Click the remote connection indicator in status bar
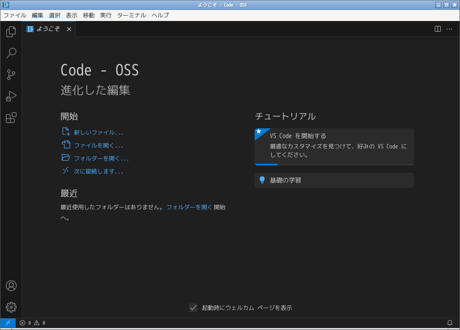The image size is (460, 330). (x=8, y=323)
